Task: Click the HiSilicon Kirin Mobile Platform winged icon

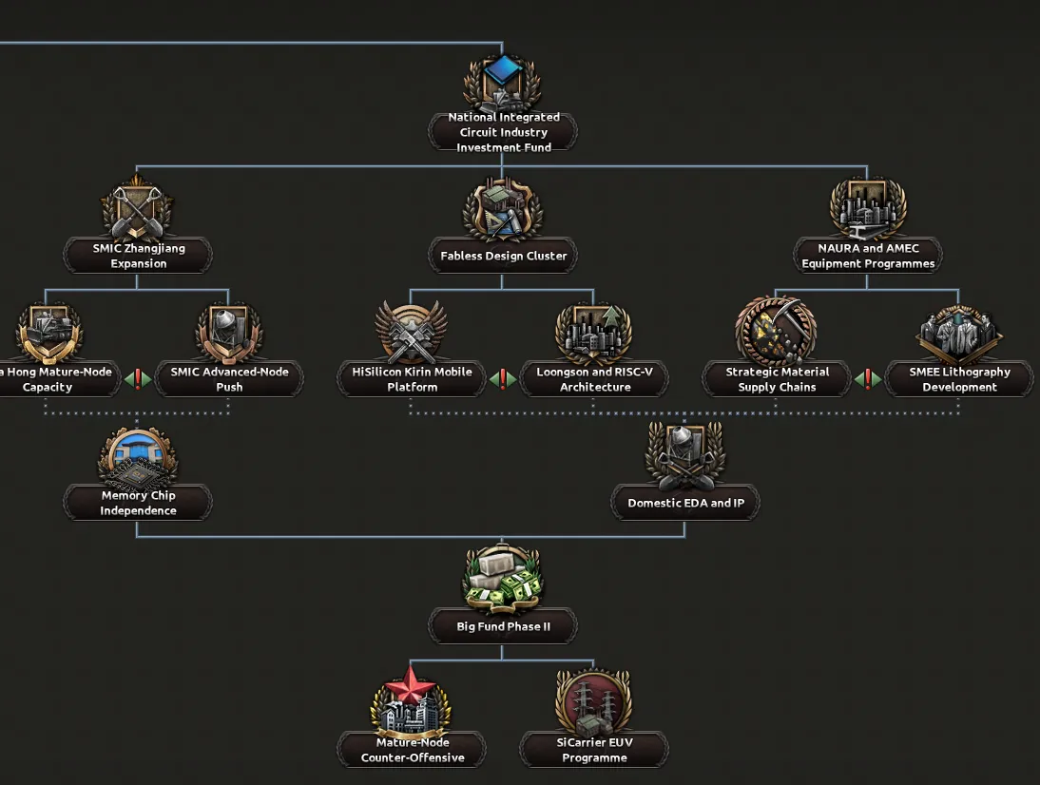Action: (x=412, y=333)
